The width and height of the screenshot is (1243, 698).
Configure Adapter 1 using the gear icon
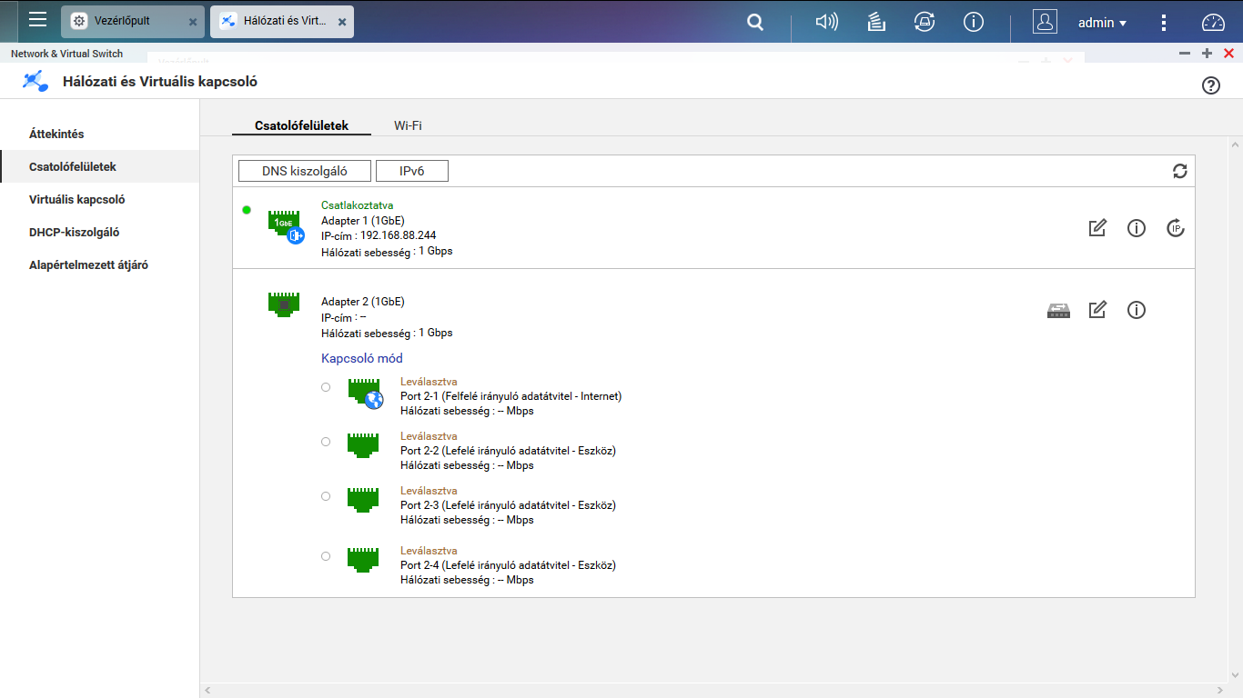pos(1175,228)
